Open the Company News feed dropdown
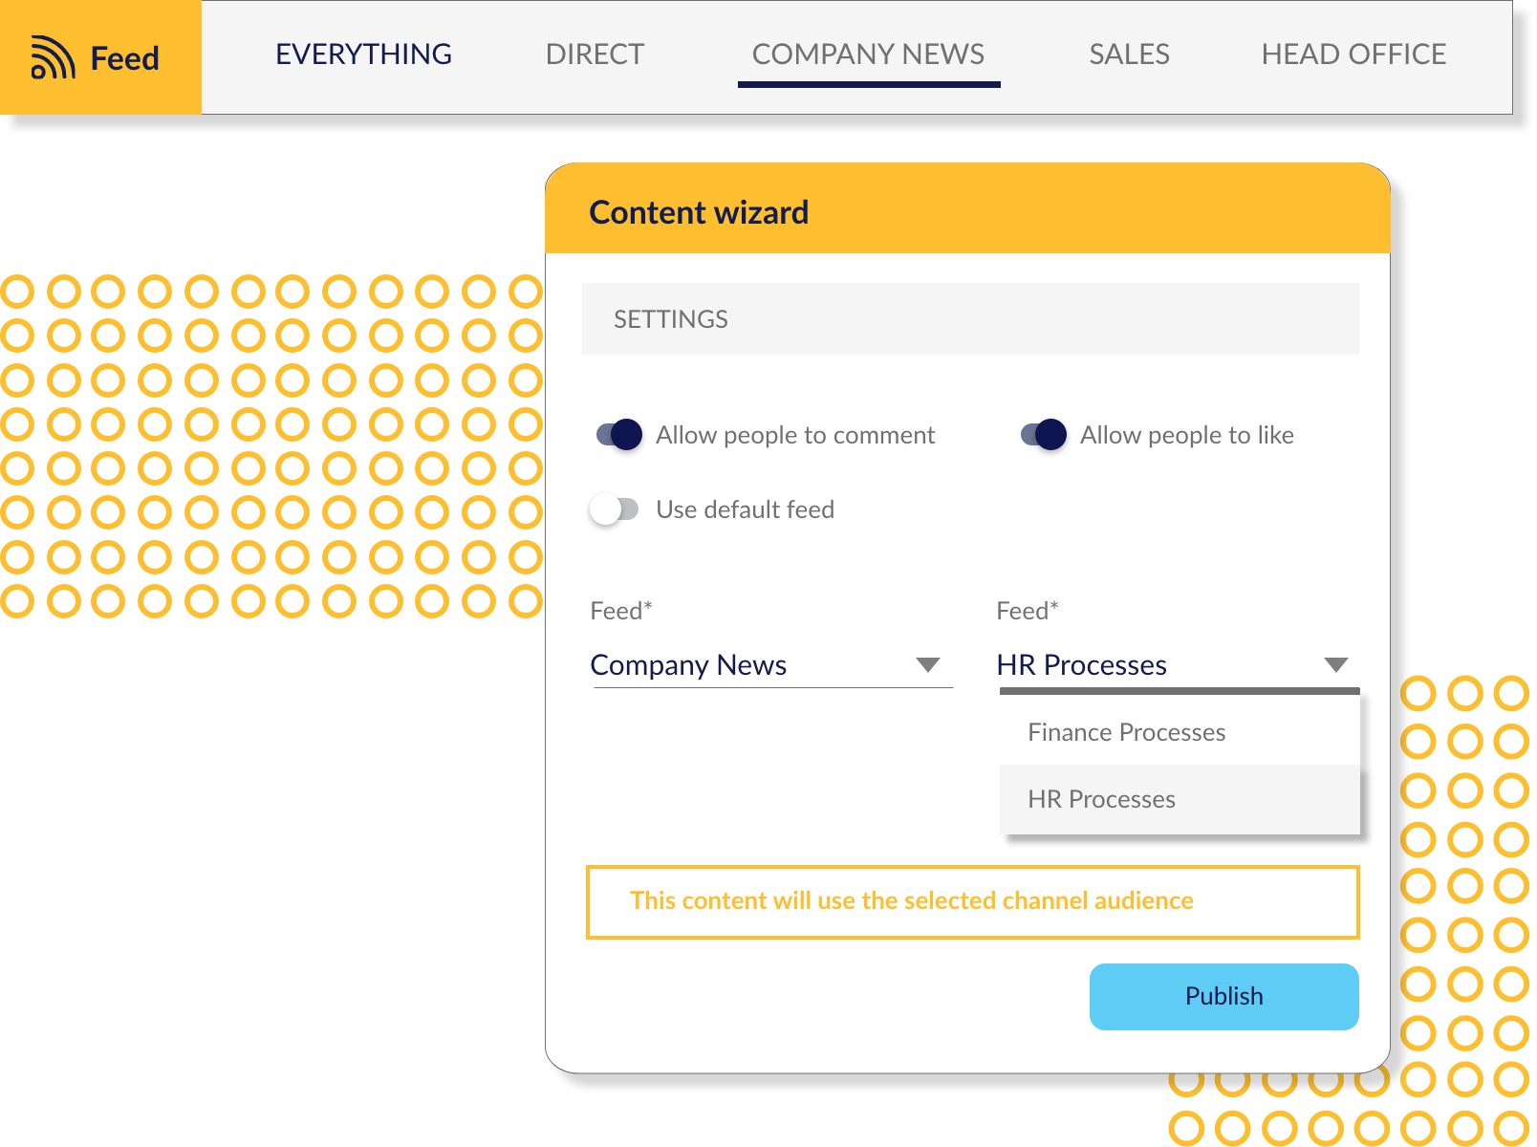Viewport: 1537px width, 1147px height. click(x=772, y=665)
